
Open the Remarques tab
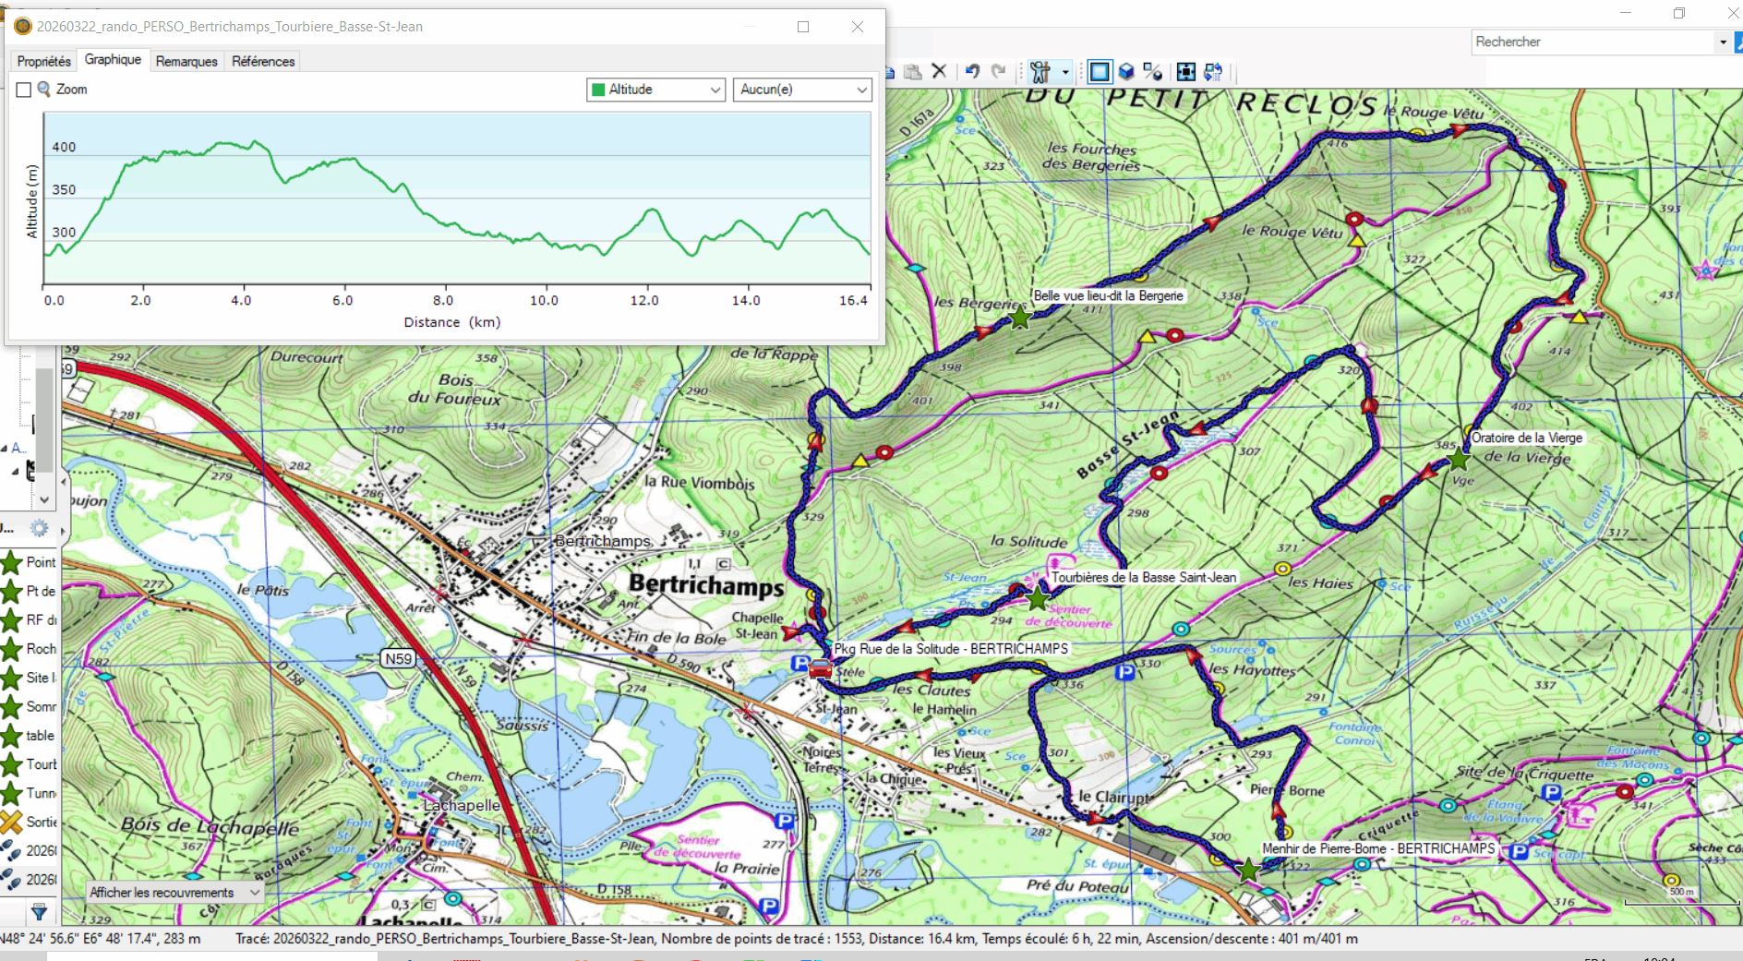tap(186, 61)
